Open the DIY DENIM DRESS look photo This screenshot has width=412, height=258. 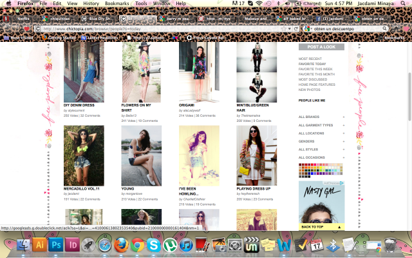coord(84,72)
